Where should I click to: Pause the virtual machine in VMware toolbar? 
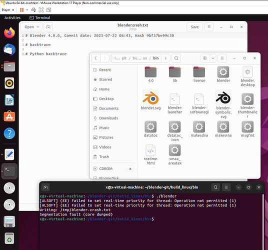coord(21,10)
